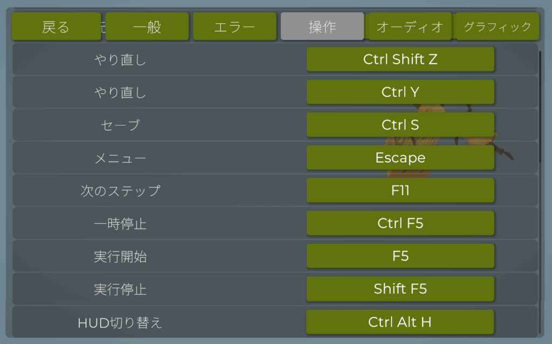
Task: Click the Ctrl Y keybinding button
Action: [400, 92]
